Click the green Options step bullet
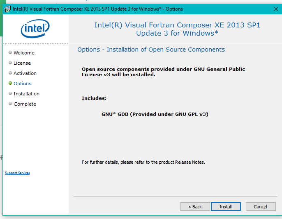This screenshot has height=219, width=282. pyautogui.click(x=10, y=83)
